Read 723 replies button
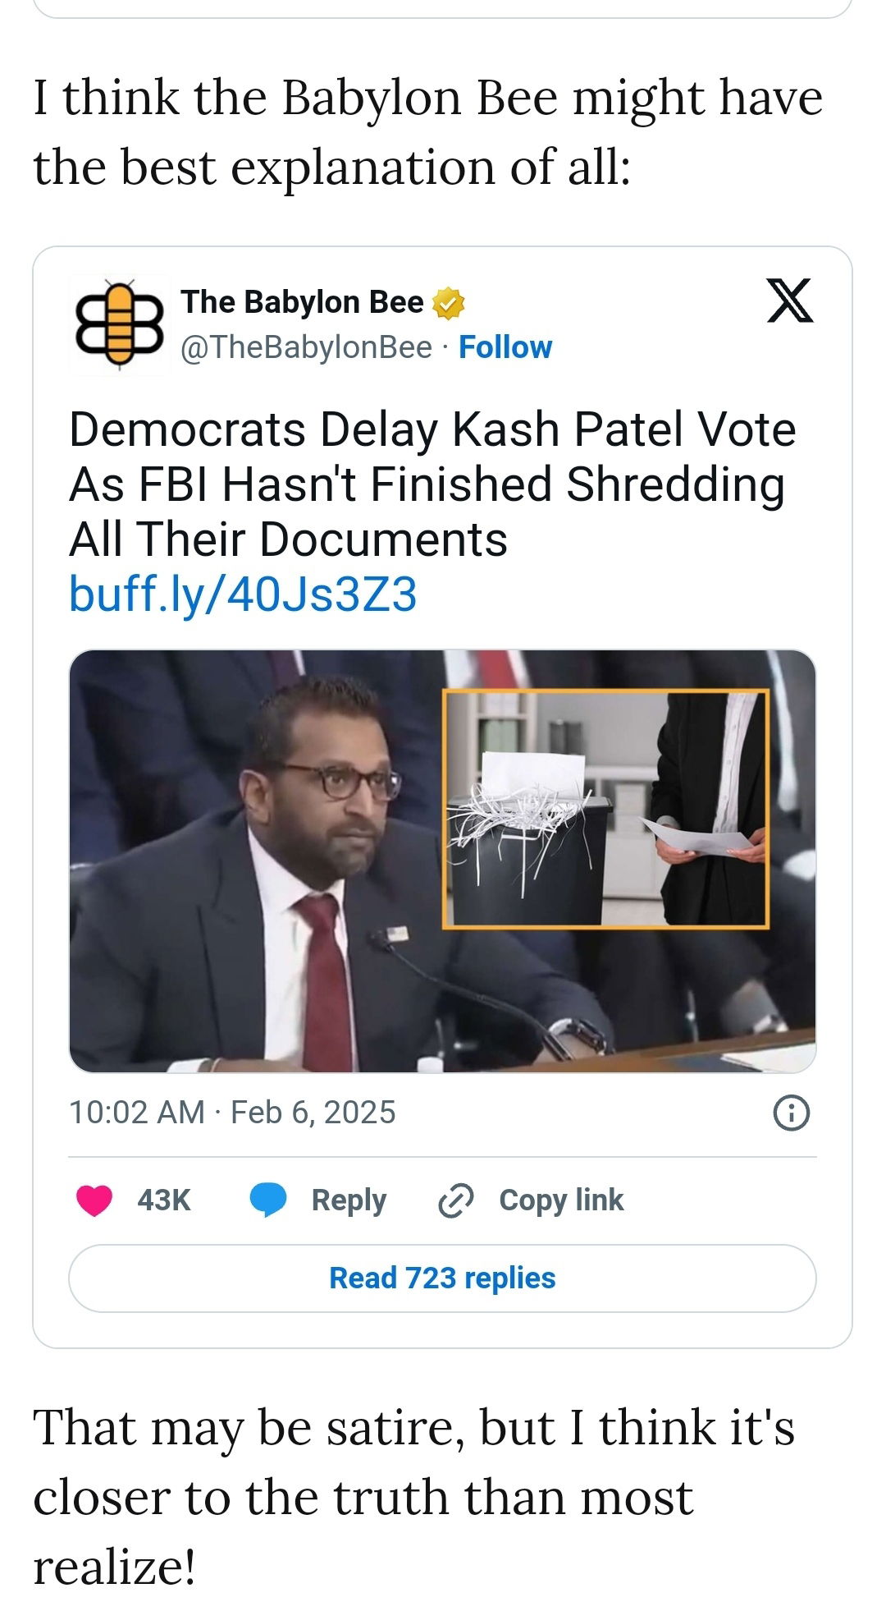Image resolution: width=886 pixels, height=1611 pixels. [x=442, y=1278]
